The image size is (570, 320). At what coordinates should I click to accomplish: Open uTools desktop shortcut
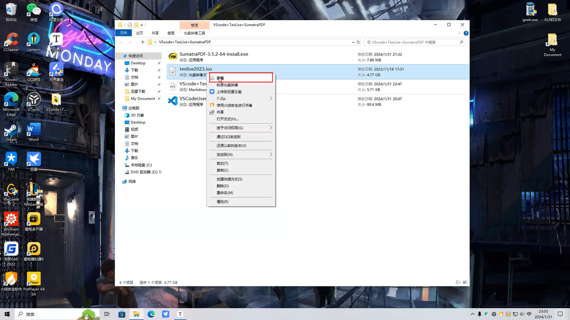34,102
